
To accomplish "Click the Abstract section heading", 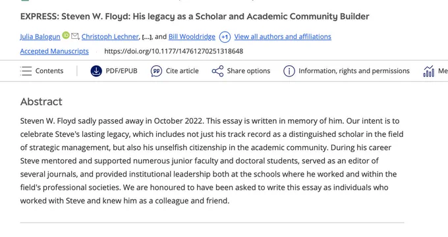I will (x=41, y=101).
